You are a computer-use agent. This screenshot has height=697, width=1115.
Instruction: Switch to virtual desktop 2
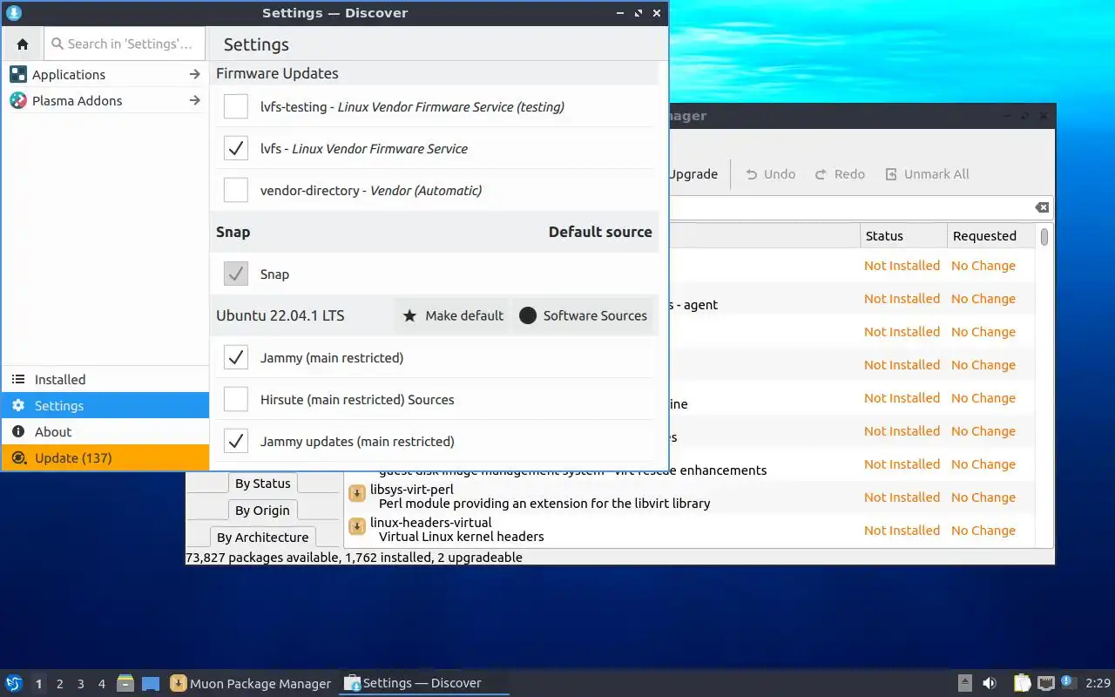pos(60,684)
